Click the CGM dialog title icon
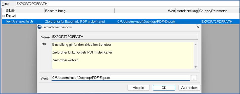Viewport: 240px width, 94px height. pos(39,27)
